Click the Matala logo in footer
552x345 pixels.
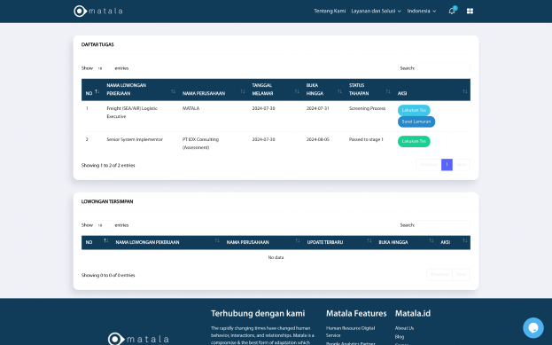(138, 339)
